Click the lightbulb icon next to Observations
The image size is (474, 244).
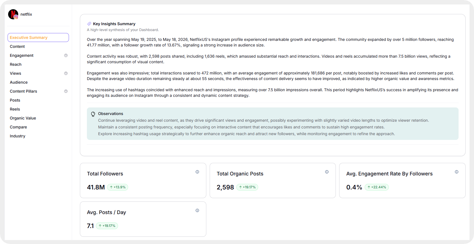point(93,114)
